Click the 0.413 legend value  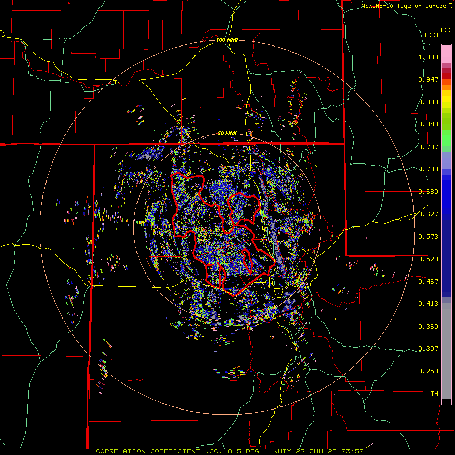click(428, 304)
